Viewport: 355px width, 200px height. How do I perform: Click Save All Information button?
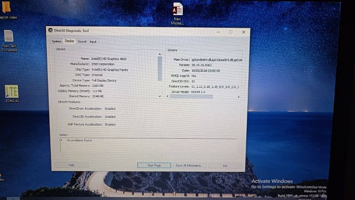coord(189,165)
